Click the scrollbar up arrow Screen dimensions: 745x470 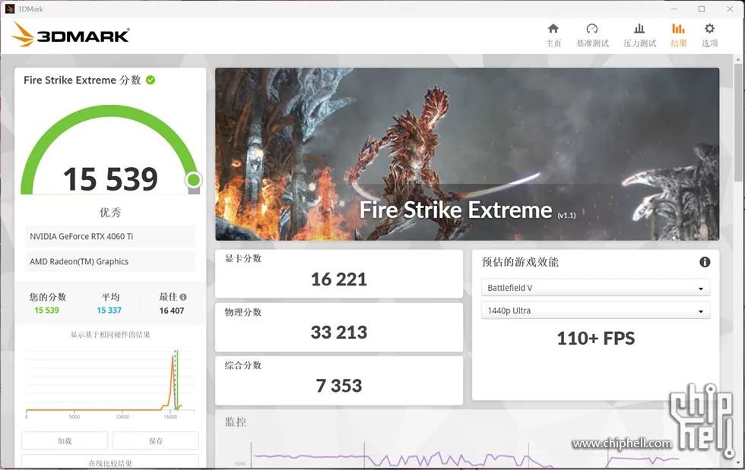[738, 59]
